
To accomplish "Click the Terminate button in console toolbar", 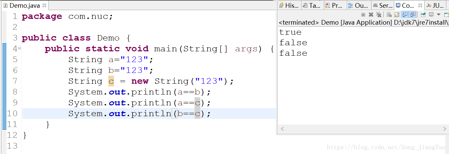I will click(x=363, y=15).
